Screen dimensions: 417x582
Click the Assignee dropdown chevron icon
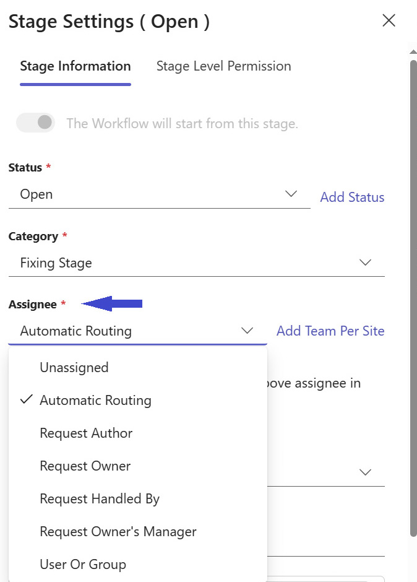(x=247, y=331)
